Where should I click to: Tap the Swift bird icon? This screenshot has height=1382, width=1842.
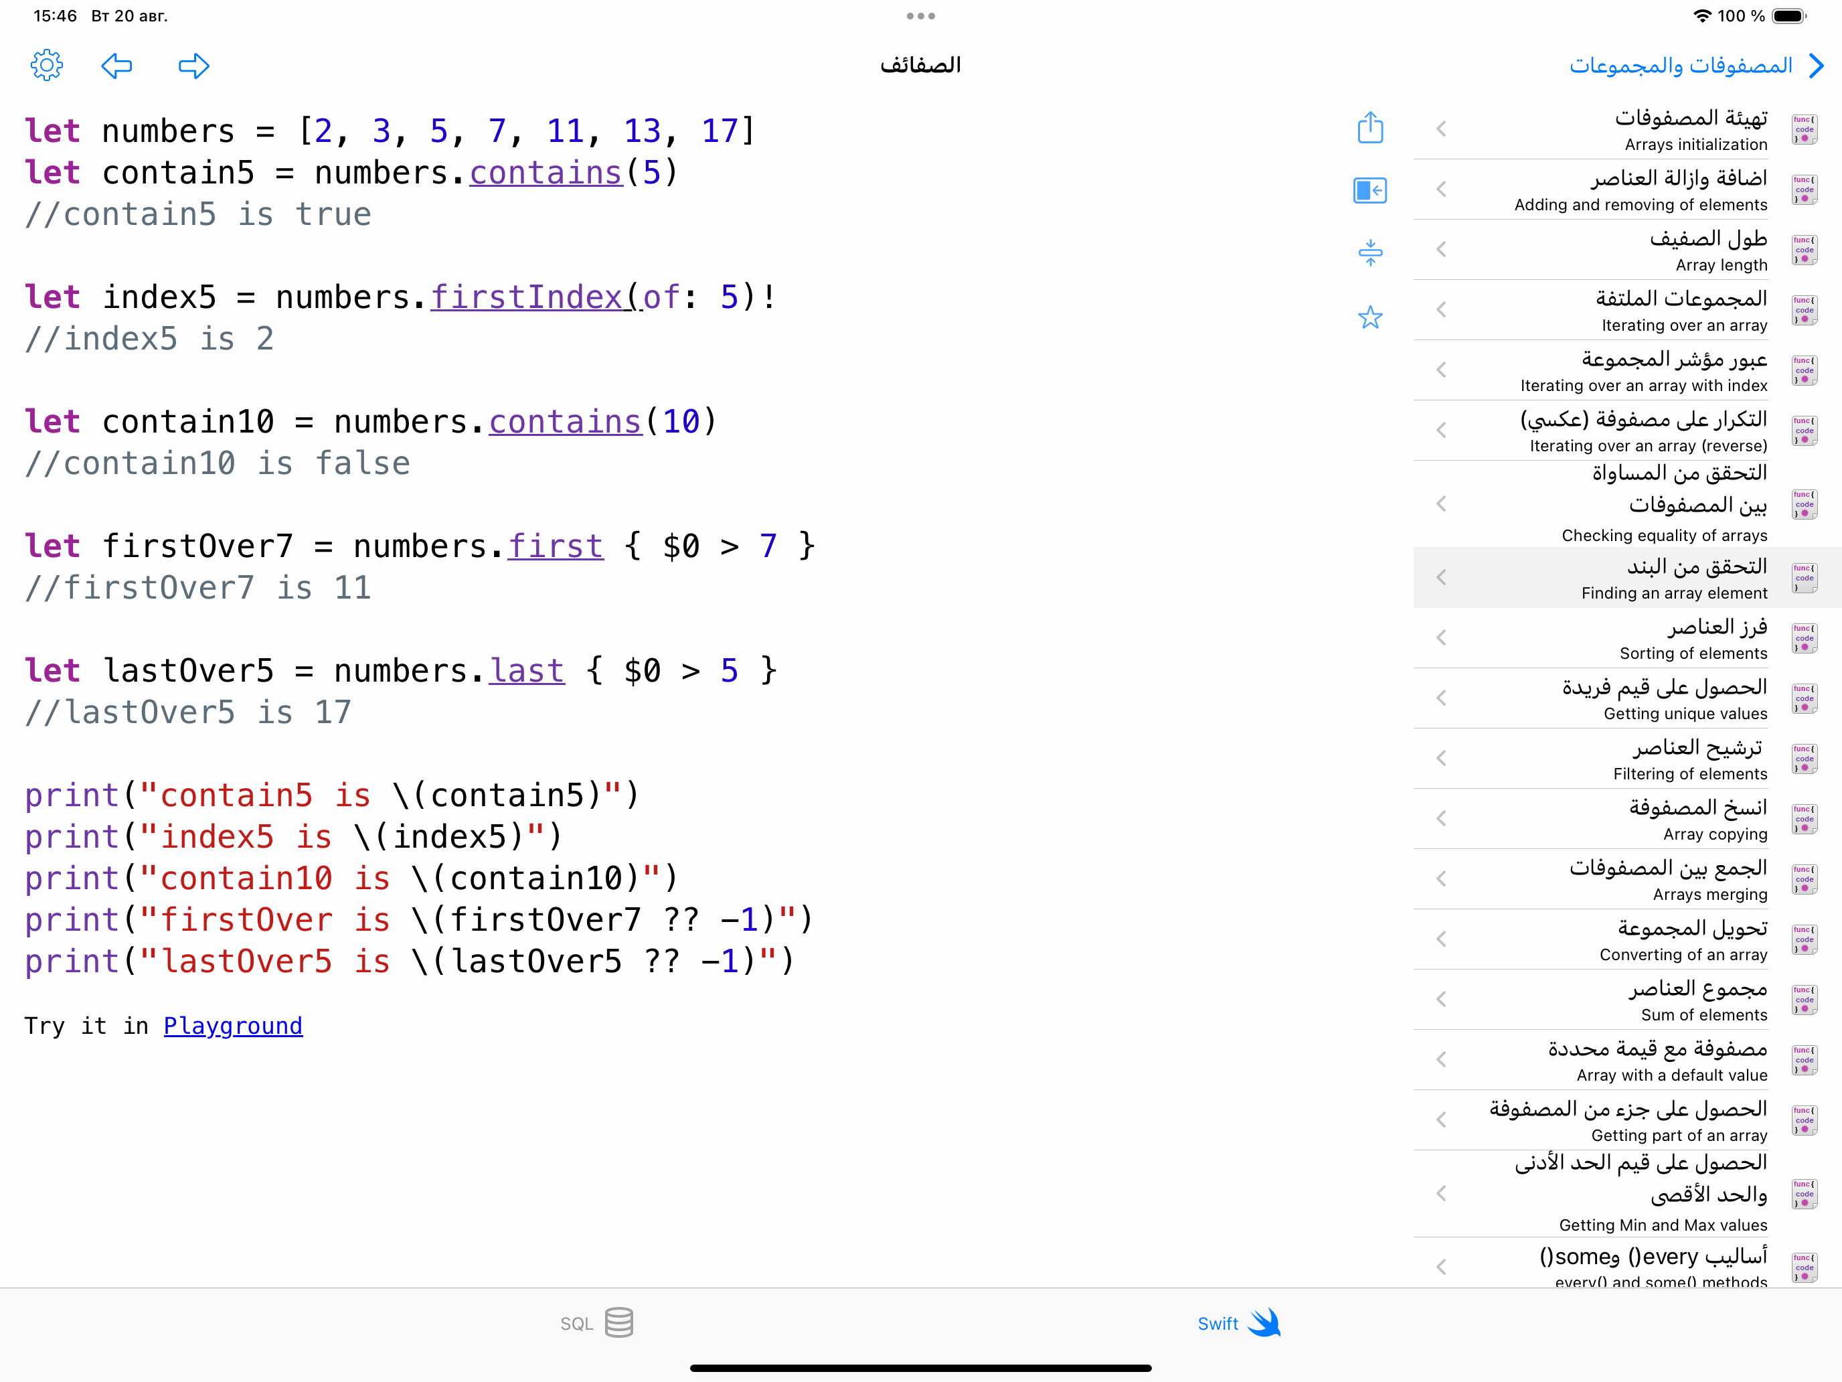point(1264,1322)
